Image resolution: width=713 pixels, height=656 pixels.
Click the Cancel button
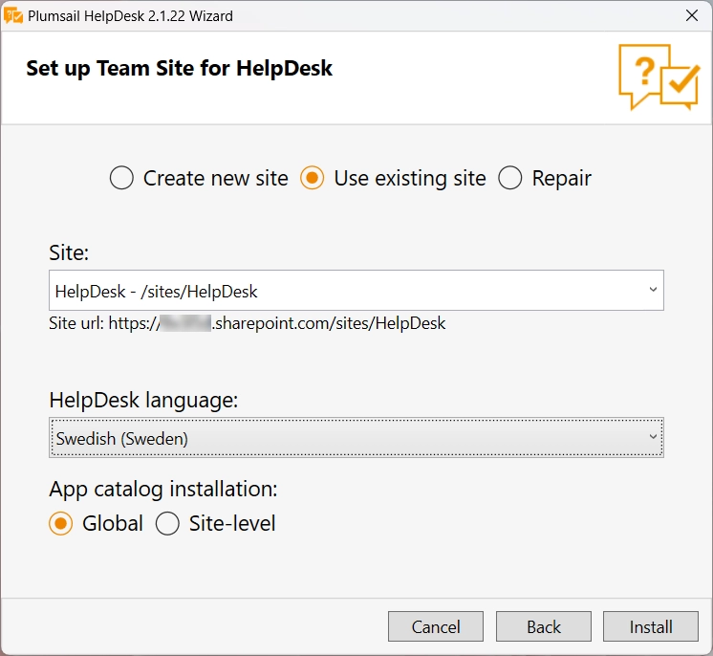436,626
